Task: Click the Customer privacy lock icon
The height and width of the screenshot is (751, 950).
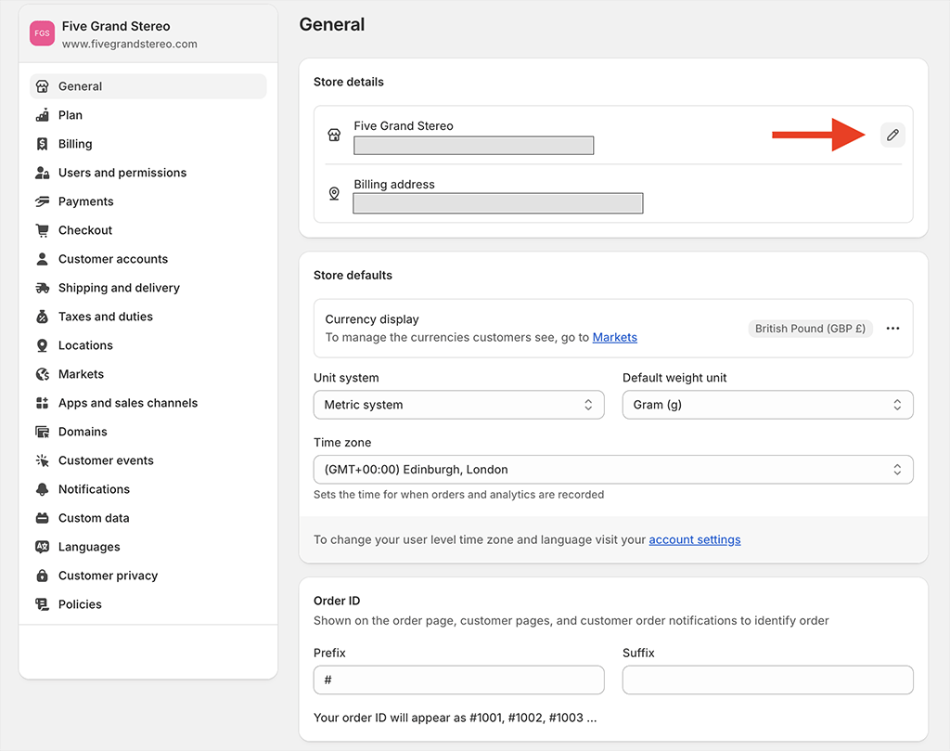Action: [x=42, y=576]
